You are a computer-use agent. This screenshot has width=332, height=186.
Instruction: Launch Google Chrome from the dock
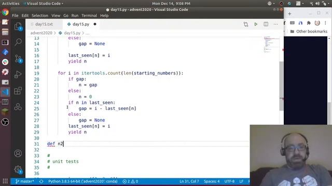pyautogui.click(x=5, y=12)
